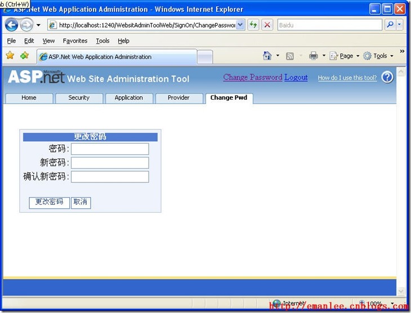Select the ASP.Net Web Application Administration browser tab
The height and width of the screenshot is (313, 411).
(x=117, y=57)
